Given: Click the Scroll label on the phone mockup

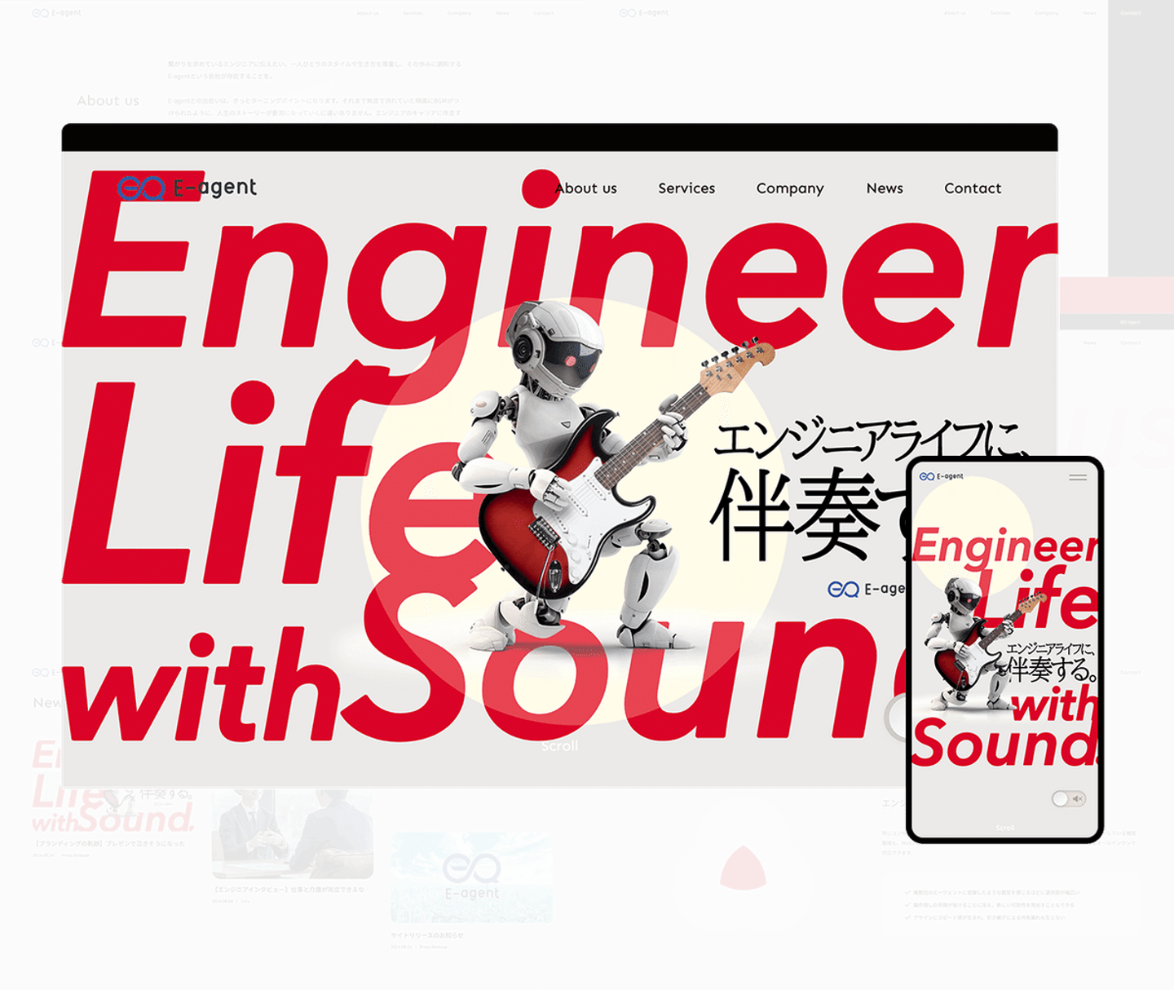Looking at the screenshot, I should click(x=1005, y=828).
